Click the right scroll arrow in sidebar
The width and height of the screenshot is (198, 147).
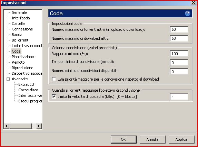[39, 126]
